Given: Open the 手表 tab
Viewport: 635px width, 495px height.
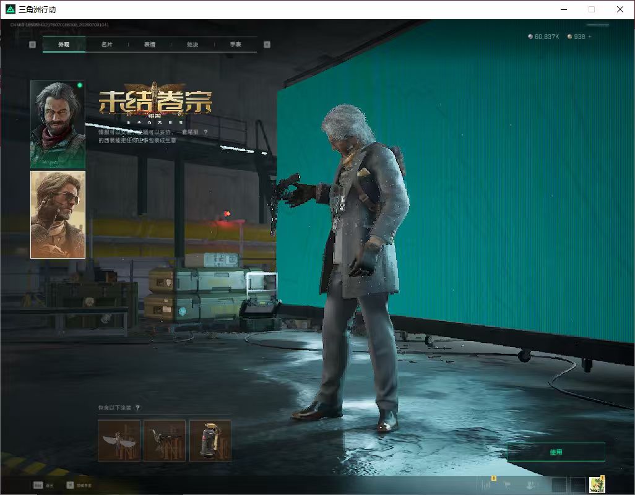Looking at the screenshot, I should pos(235,45).
